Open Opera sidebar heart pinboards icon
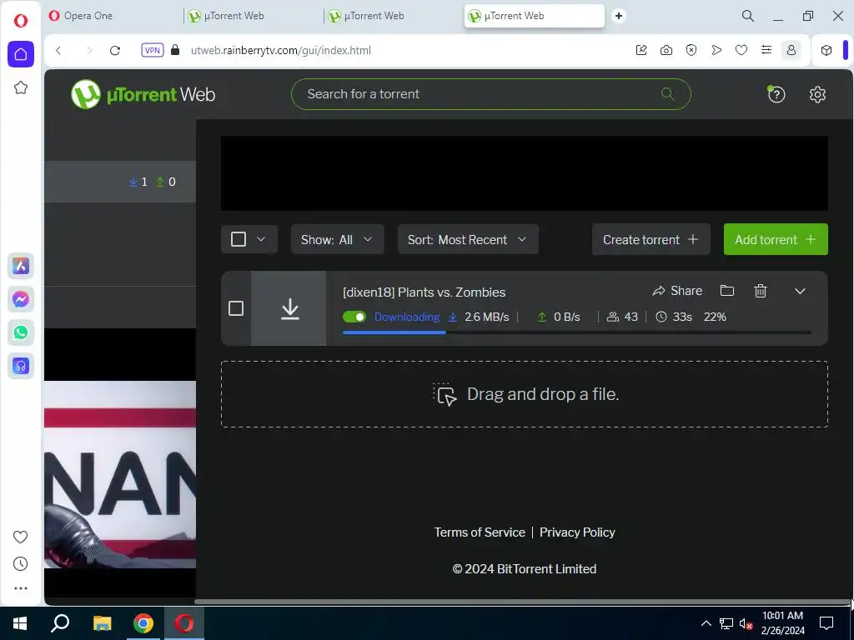Image resolution: width=854 pixels, height=640 pixels. (x=20, y=537)
